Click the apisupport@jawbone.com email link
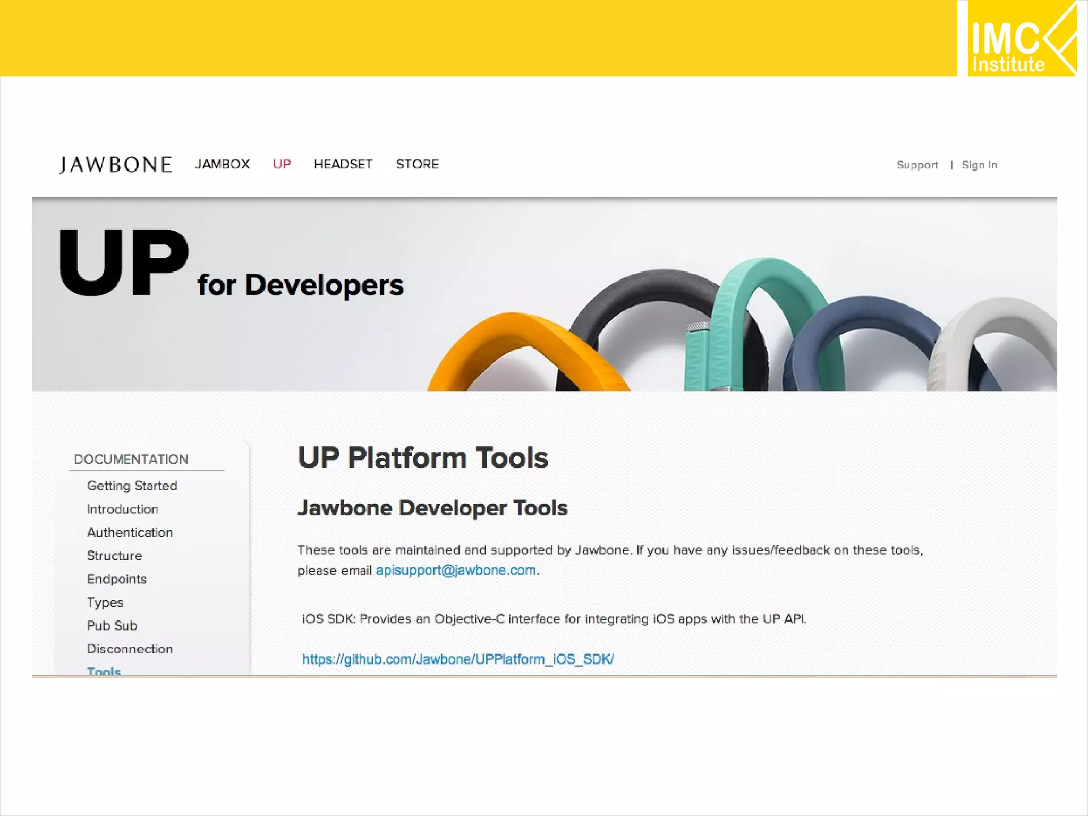Image resolution: width=1088 pixels, height=816 pixels. coord(456,571)
